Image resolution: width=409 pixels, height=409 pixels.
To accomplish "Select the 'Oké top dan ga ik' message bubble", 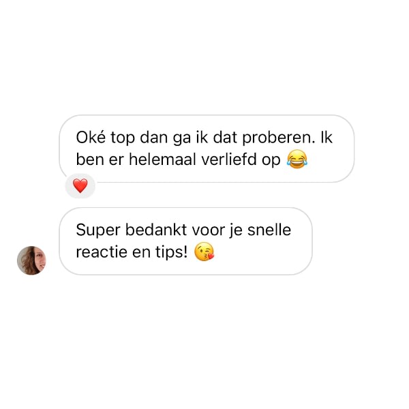I will pos(207,149).
